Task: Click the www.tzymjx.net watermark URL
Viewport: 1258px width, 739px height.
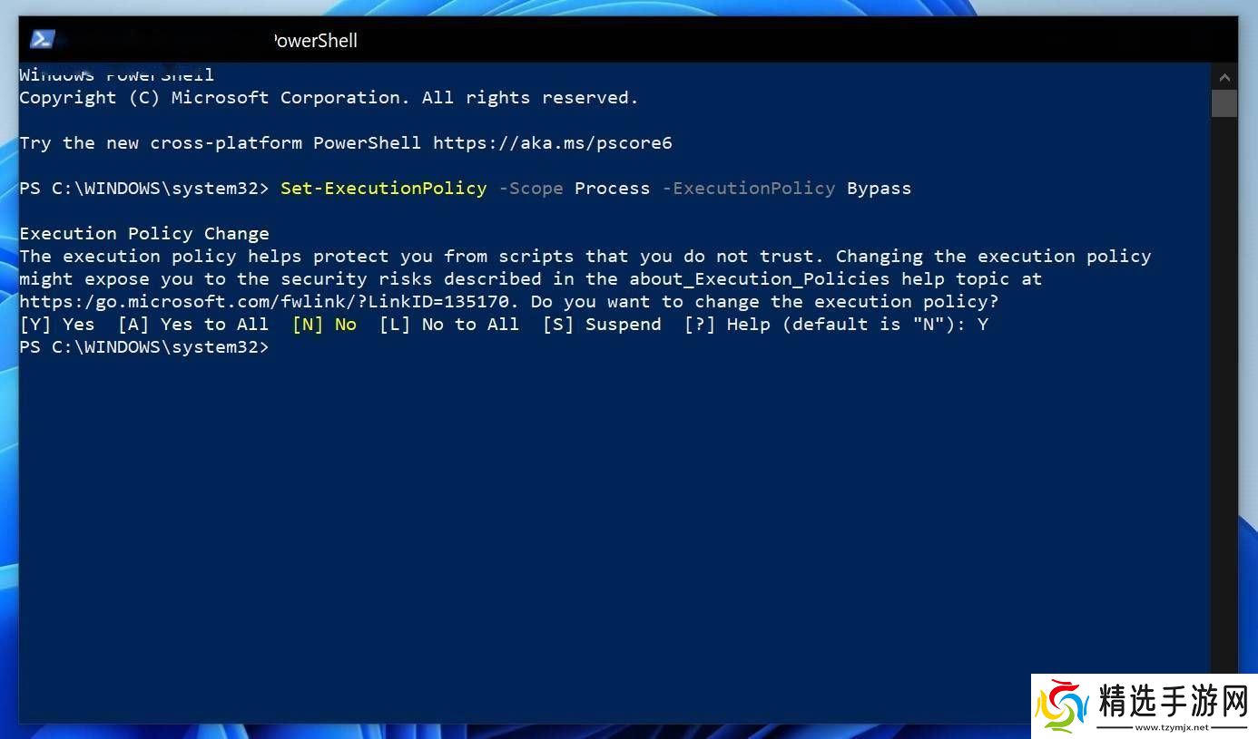Action: [1172, 727]
